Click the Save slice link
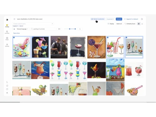Screen dimensions: 156x117 tap(17, 33)
